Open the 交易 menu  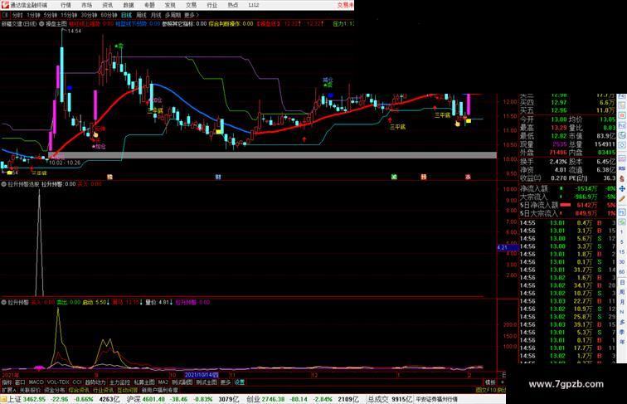191,5
